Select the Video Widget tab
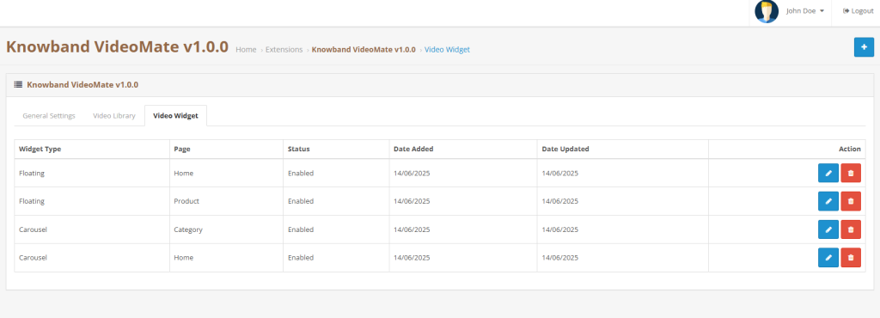Viewport: 880px width, 318px height. point(175,115)
